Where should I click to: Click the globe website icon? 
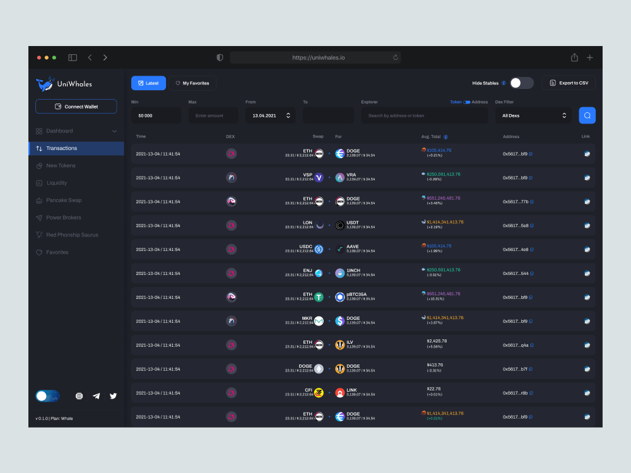point(80,396)
